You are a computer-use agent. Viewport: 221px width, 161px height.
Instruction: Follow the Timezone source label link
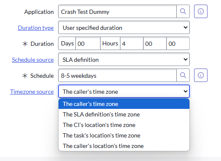point(32,92)
